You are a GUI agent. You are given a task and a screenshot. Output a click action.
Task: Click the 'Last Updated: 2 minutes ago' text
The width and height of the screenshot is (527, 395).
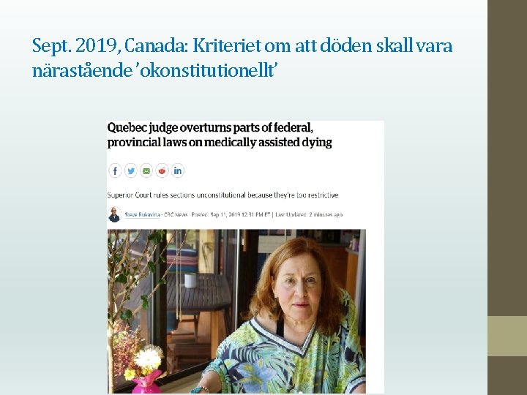pyautogui.click(x=309, y=214)
